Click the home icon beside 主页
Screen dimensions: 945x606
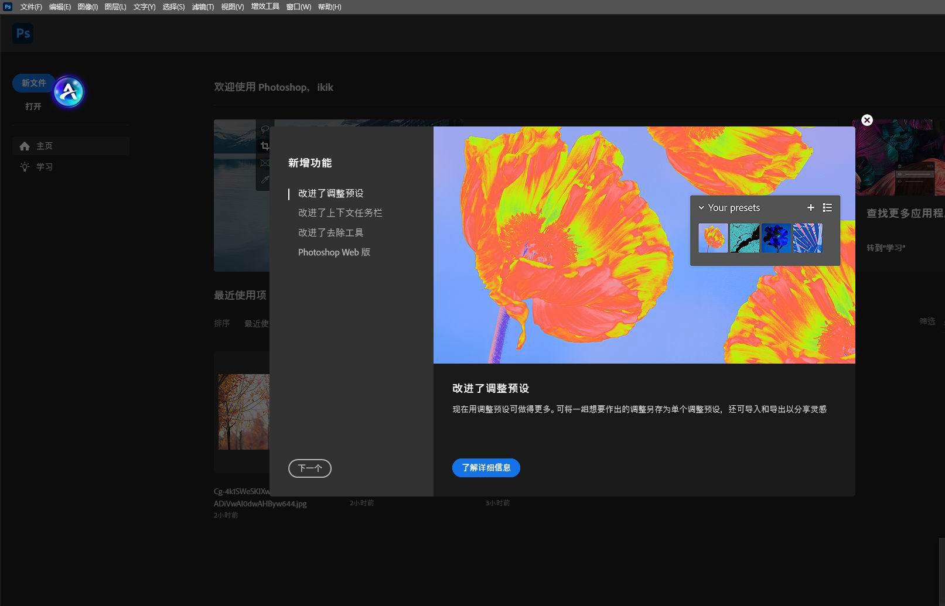(x=25, y=146)
